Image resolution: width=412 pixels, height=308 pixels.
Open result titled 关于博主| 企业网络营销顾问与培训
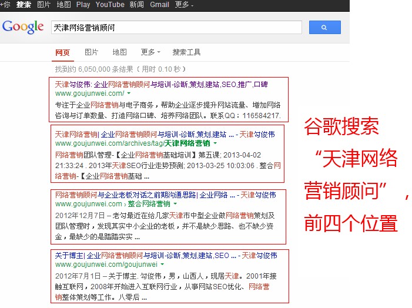pyautogui.click(x=166, y=255)
